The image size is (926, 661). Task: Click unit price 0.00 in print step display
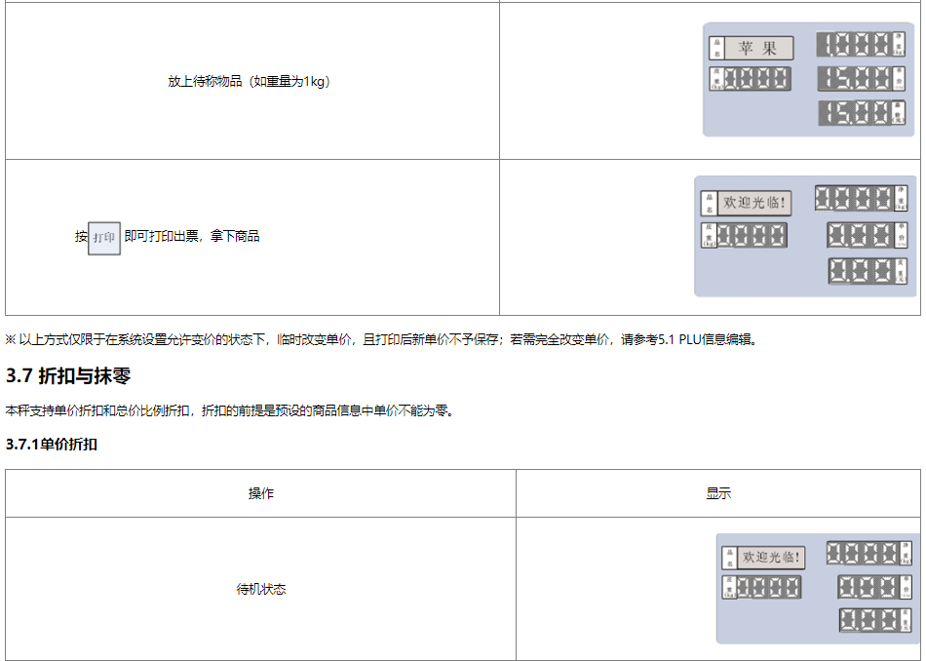pyautogui.click(x=860, y=235)
